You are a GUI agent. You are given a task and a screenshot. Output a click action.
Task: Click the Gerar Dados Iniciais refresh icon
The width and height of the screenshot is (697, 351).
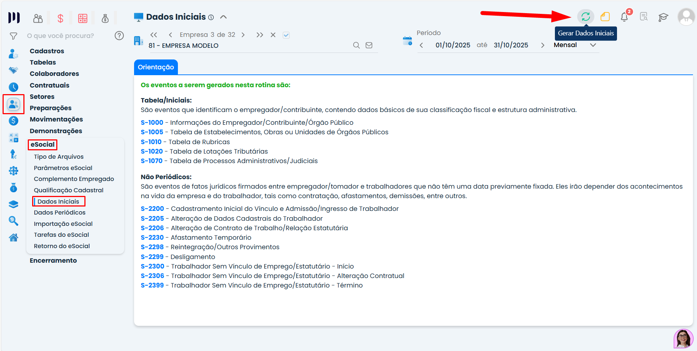586,17
